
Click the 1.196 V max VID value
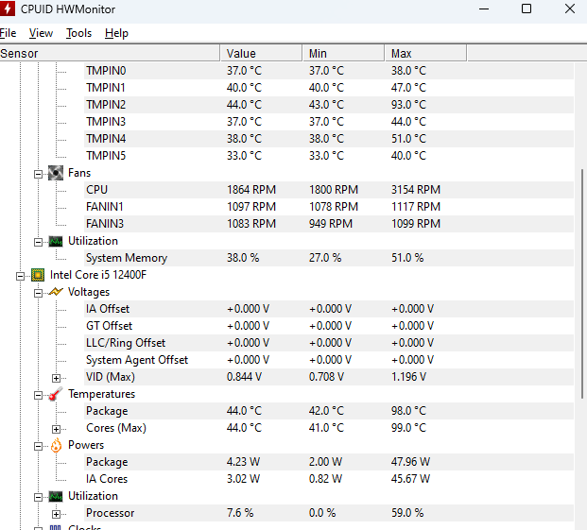pos(408,377)
